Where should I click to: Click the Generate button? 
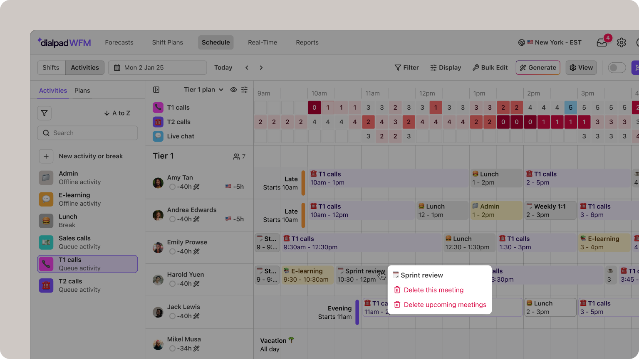point(538,68)
